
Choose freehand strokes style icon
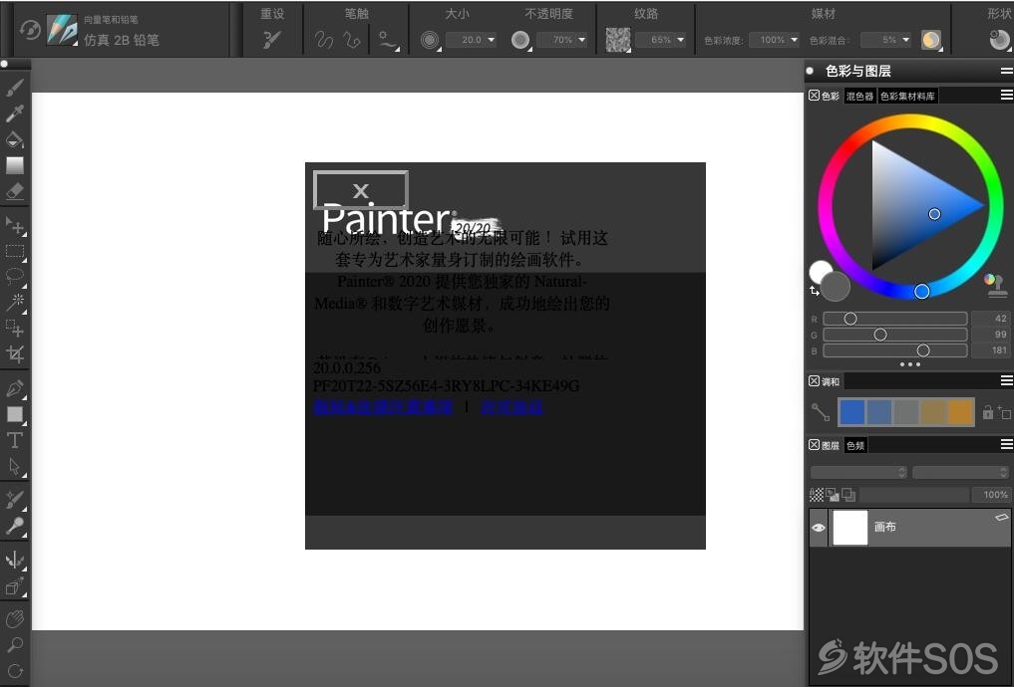pos(323,40)
